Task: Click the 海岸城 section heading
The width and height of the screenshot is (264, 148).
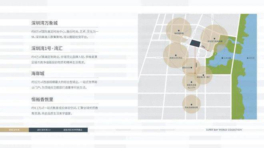Action: 38,74
